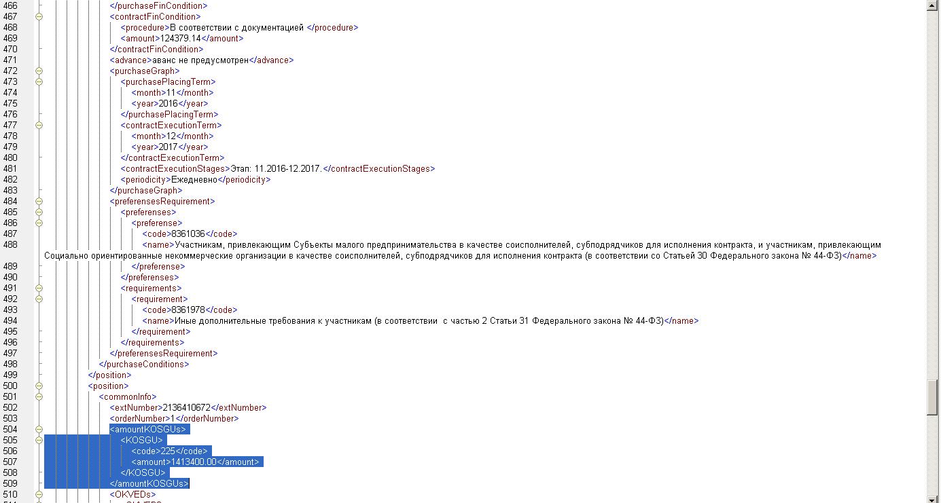941x503 pixels.
Task: Collapse the preferenses node at line 485
Action: (39, 212)
